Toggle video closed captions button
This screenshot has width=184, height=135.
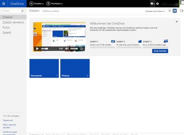[x=81, y=49]
